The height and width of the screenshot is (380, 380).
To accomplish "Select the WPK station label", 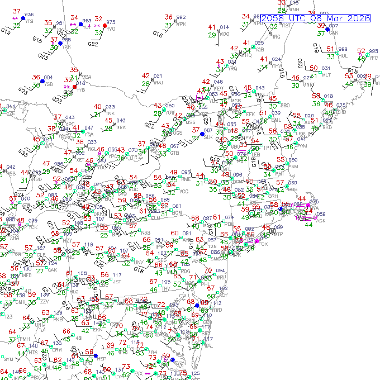I will click(181, 24).
